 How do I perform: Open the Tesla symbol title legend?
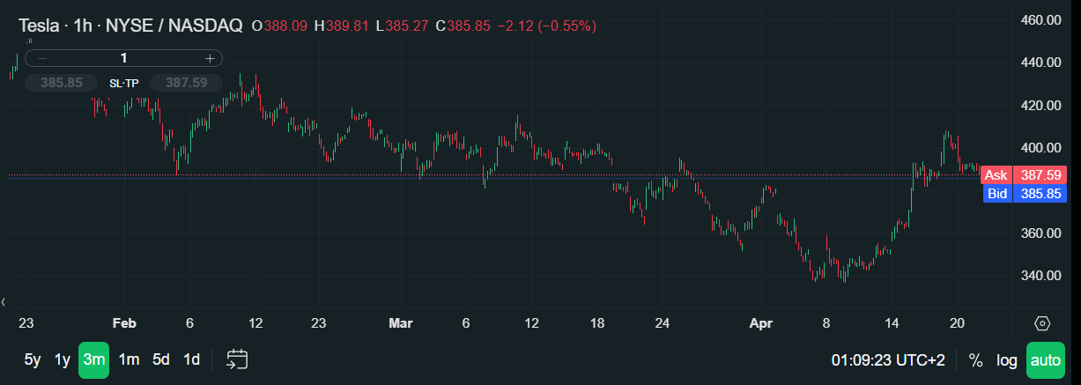coord(130,26)
